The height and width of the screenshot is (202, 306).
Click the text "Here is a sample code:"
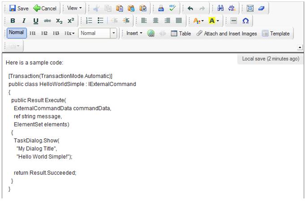point(34,63)
